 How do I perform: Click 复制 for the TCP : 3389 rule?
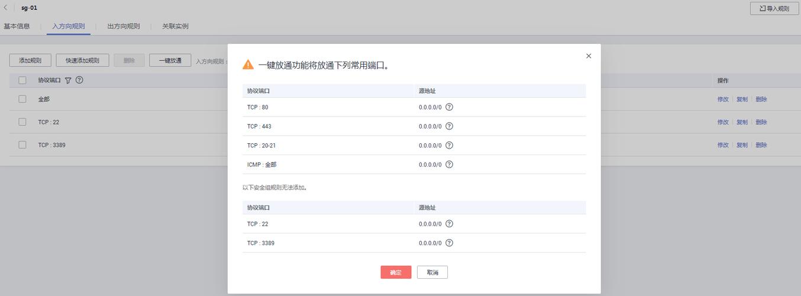[x=742, y=145]
